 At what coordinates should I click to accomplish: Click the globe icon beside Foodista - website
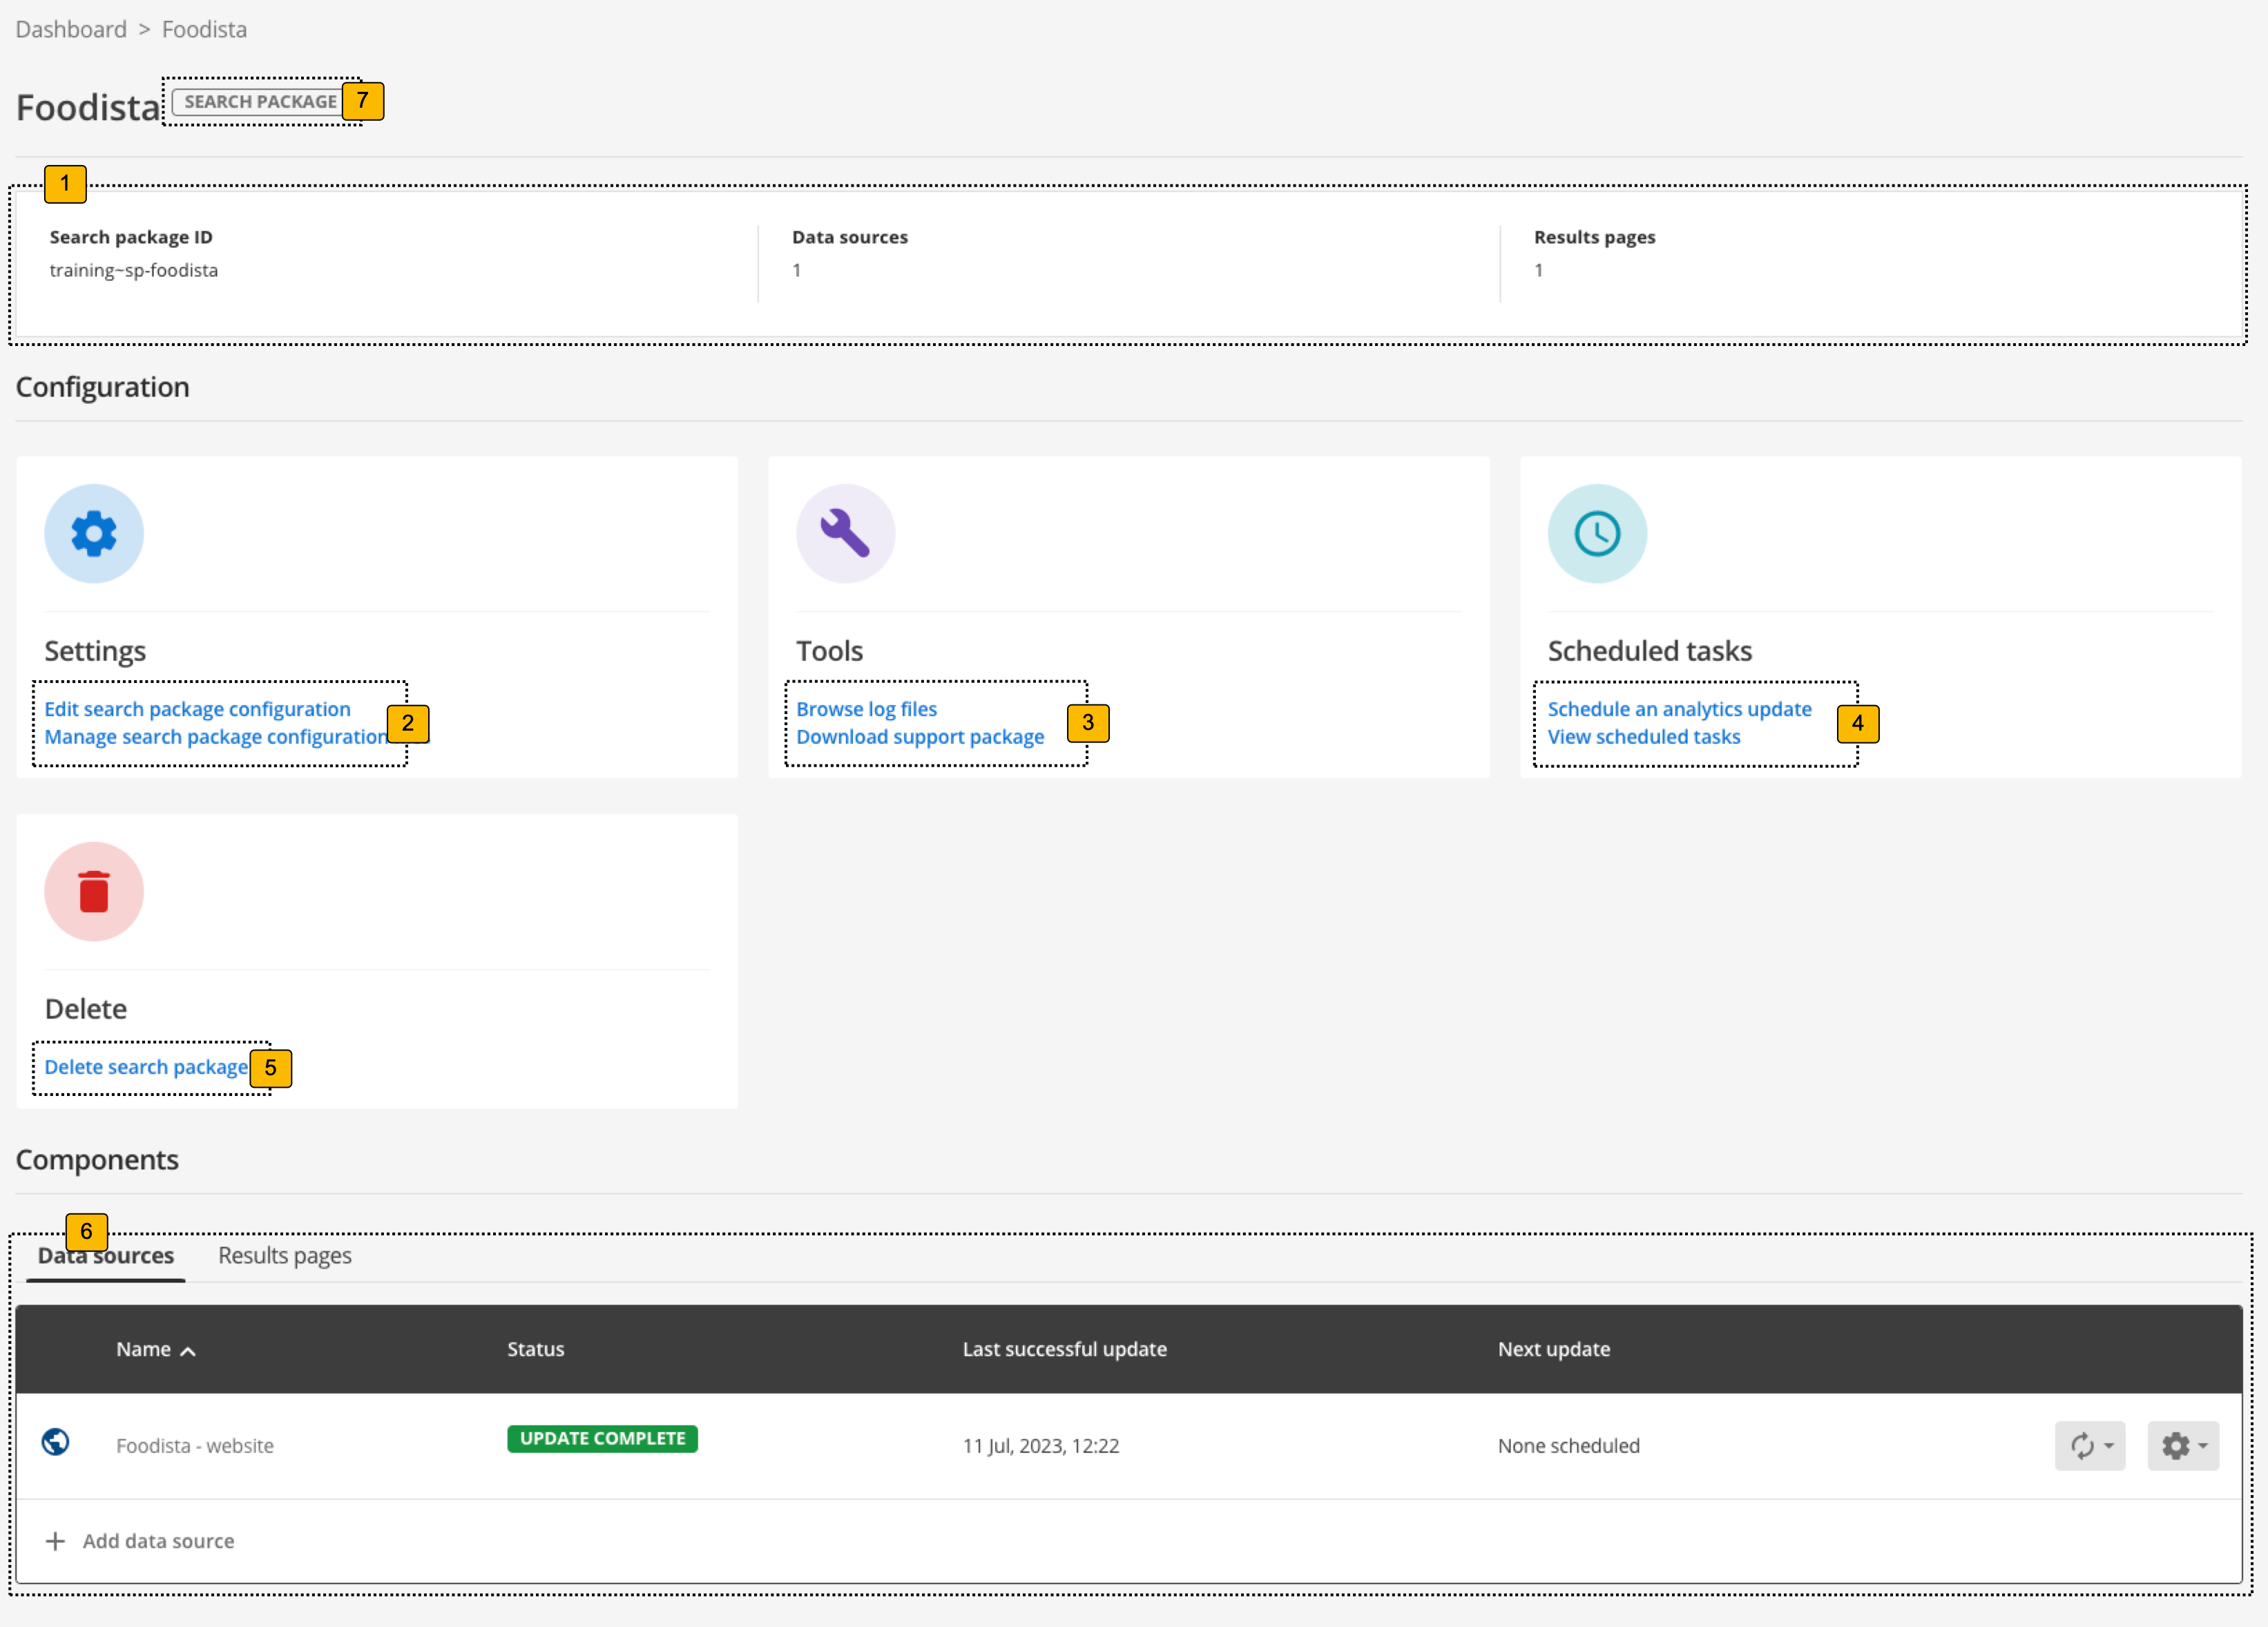tap(56, 1444)
